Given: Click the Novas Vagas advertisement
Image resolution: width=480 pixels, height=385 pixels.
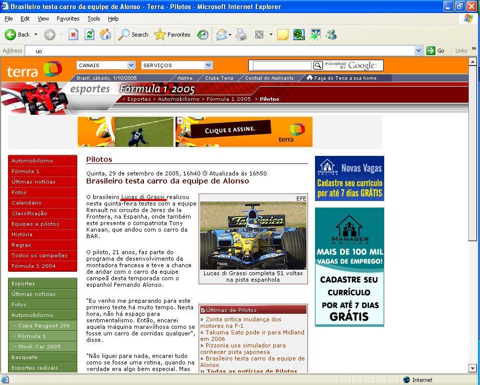Looking at the screenshot, I should coord(349,178).
